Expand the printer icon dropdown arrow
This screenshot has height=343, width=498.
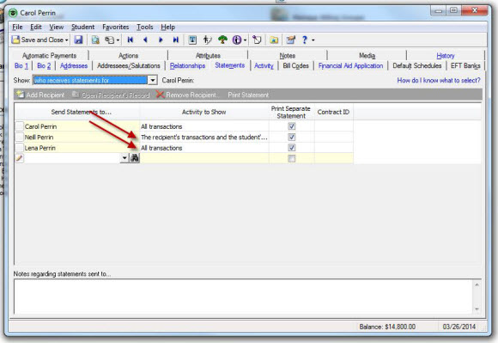[118, 40]
